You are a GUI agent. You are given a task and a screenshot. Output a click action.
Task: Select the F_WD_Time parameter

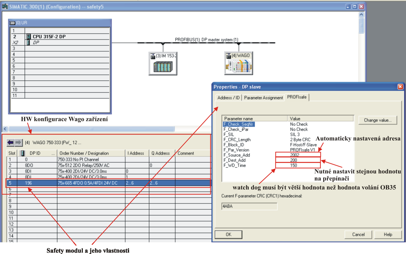(x=234, y=165)
